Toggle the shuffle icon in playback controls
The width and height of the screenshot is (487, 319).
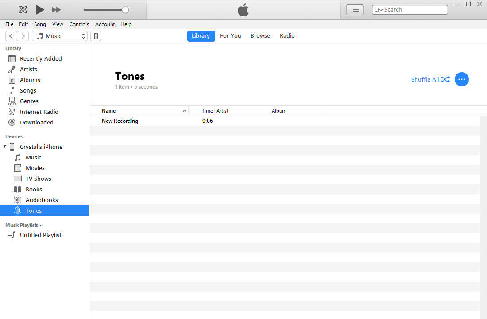coord(23,10)
